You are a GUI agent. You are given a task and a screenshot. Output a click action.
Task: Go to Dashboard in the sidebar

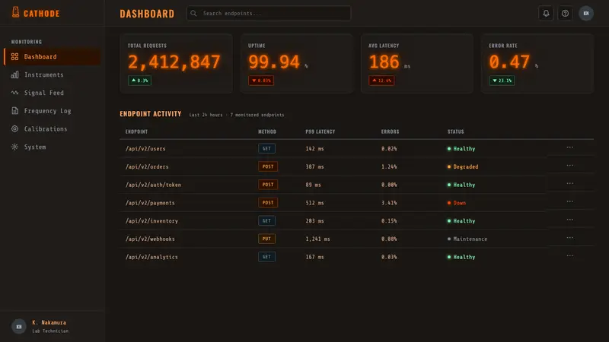click(x=52, y=56)
